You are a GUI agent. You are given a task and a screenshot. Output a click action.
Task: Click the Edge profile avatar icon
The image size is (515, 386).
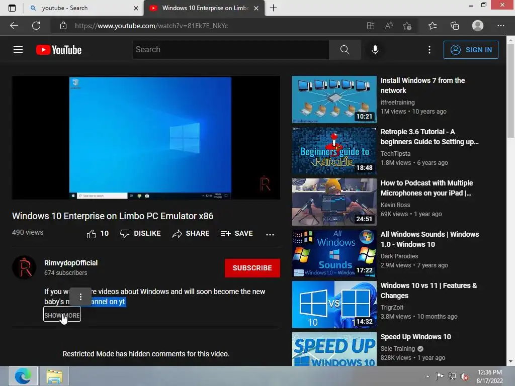pos(478,26)
